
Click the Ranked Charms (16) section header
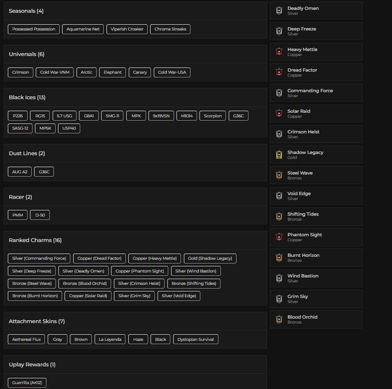coord(35,240)
